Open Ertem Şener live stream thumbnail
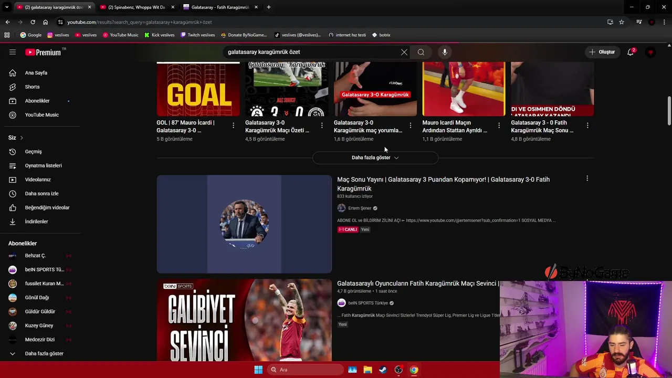672x378 pixels. tap(244, 224)
